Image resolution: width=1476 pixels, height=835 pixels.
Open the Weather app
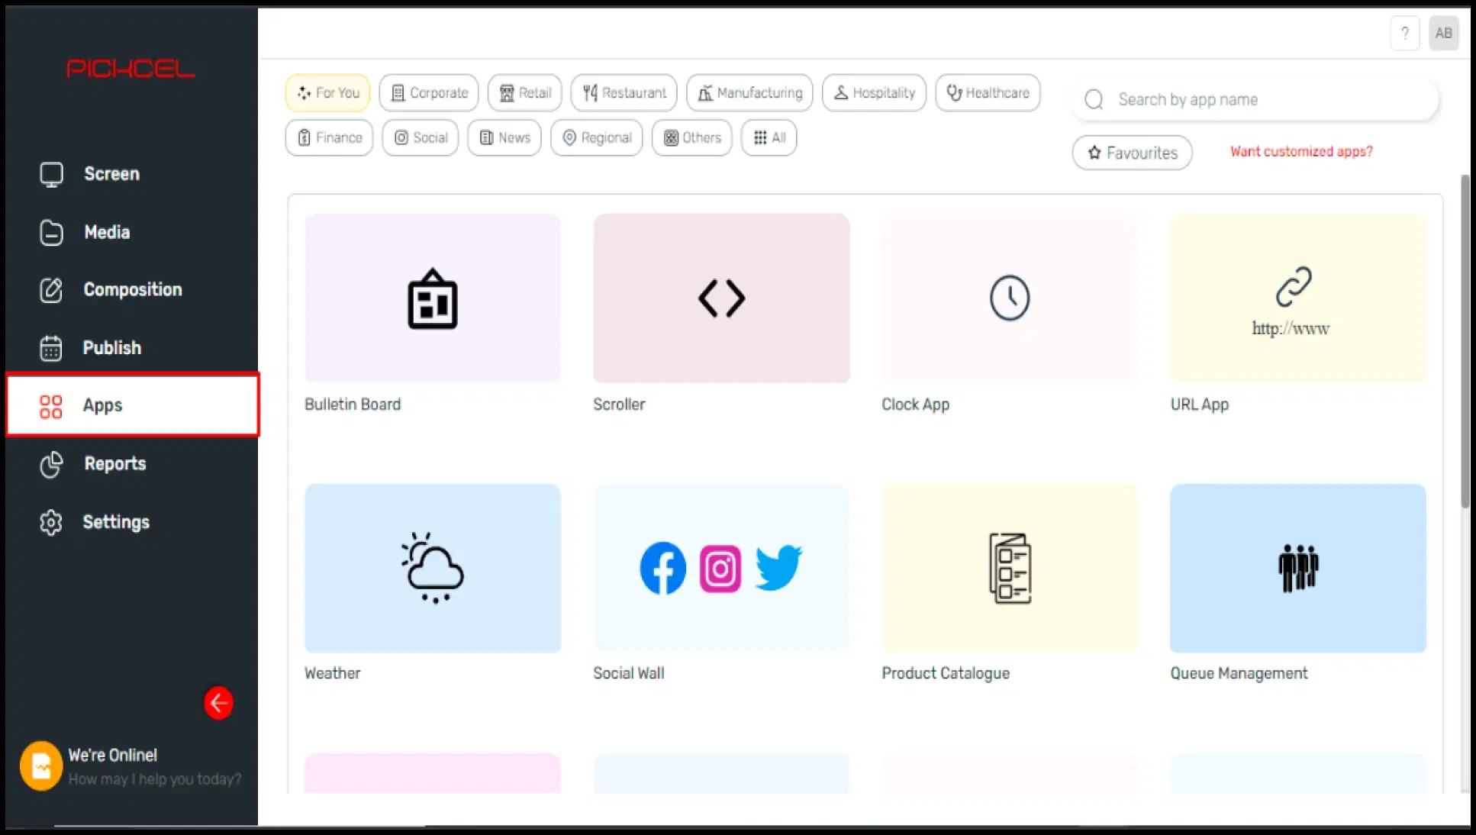[x=432, y=568]
